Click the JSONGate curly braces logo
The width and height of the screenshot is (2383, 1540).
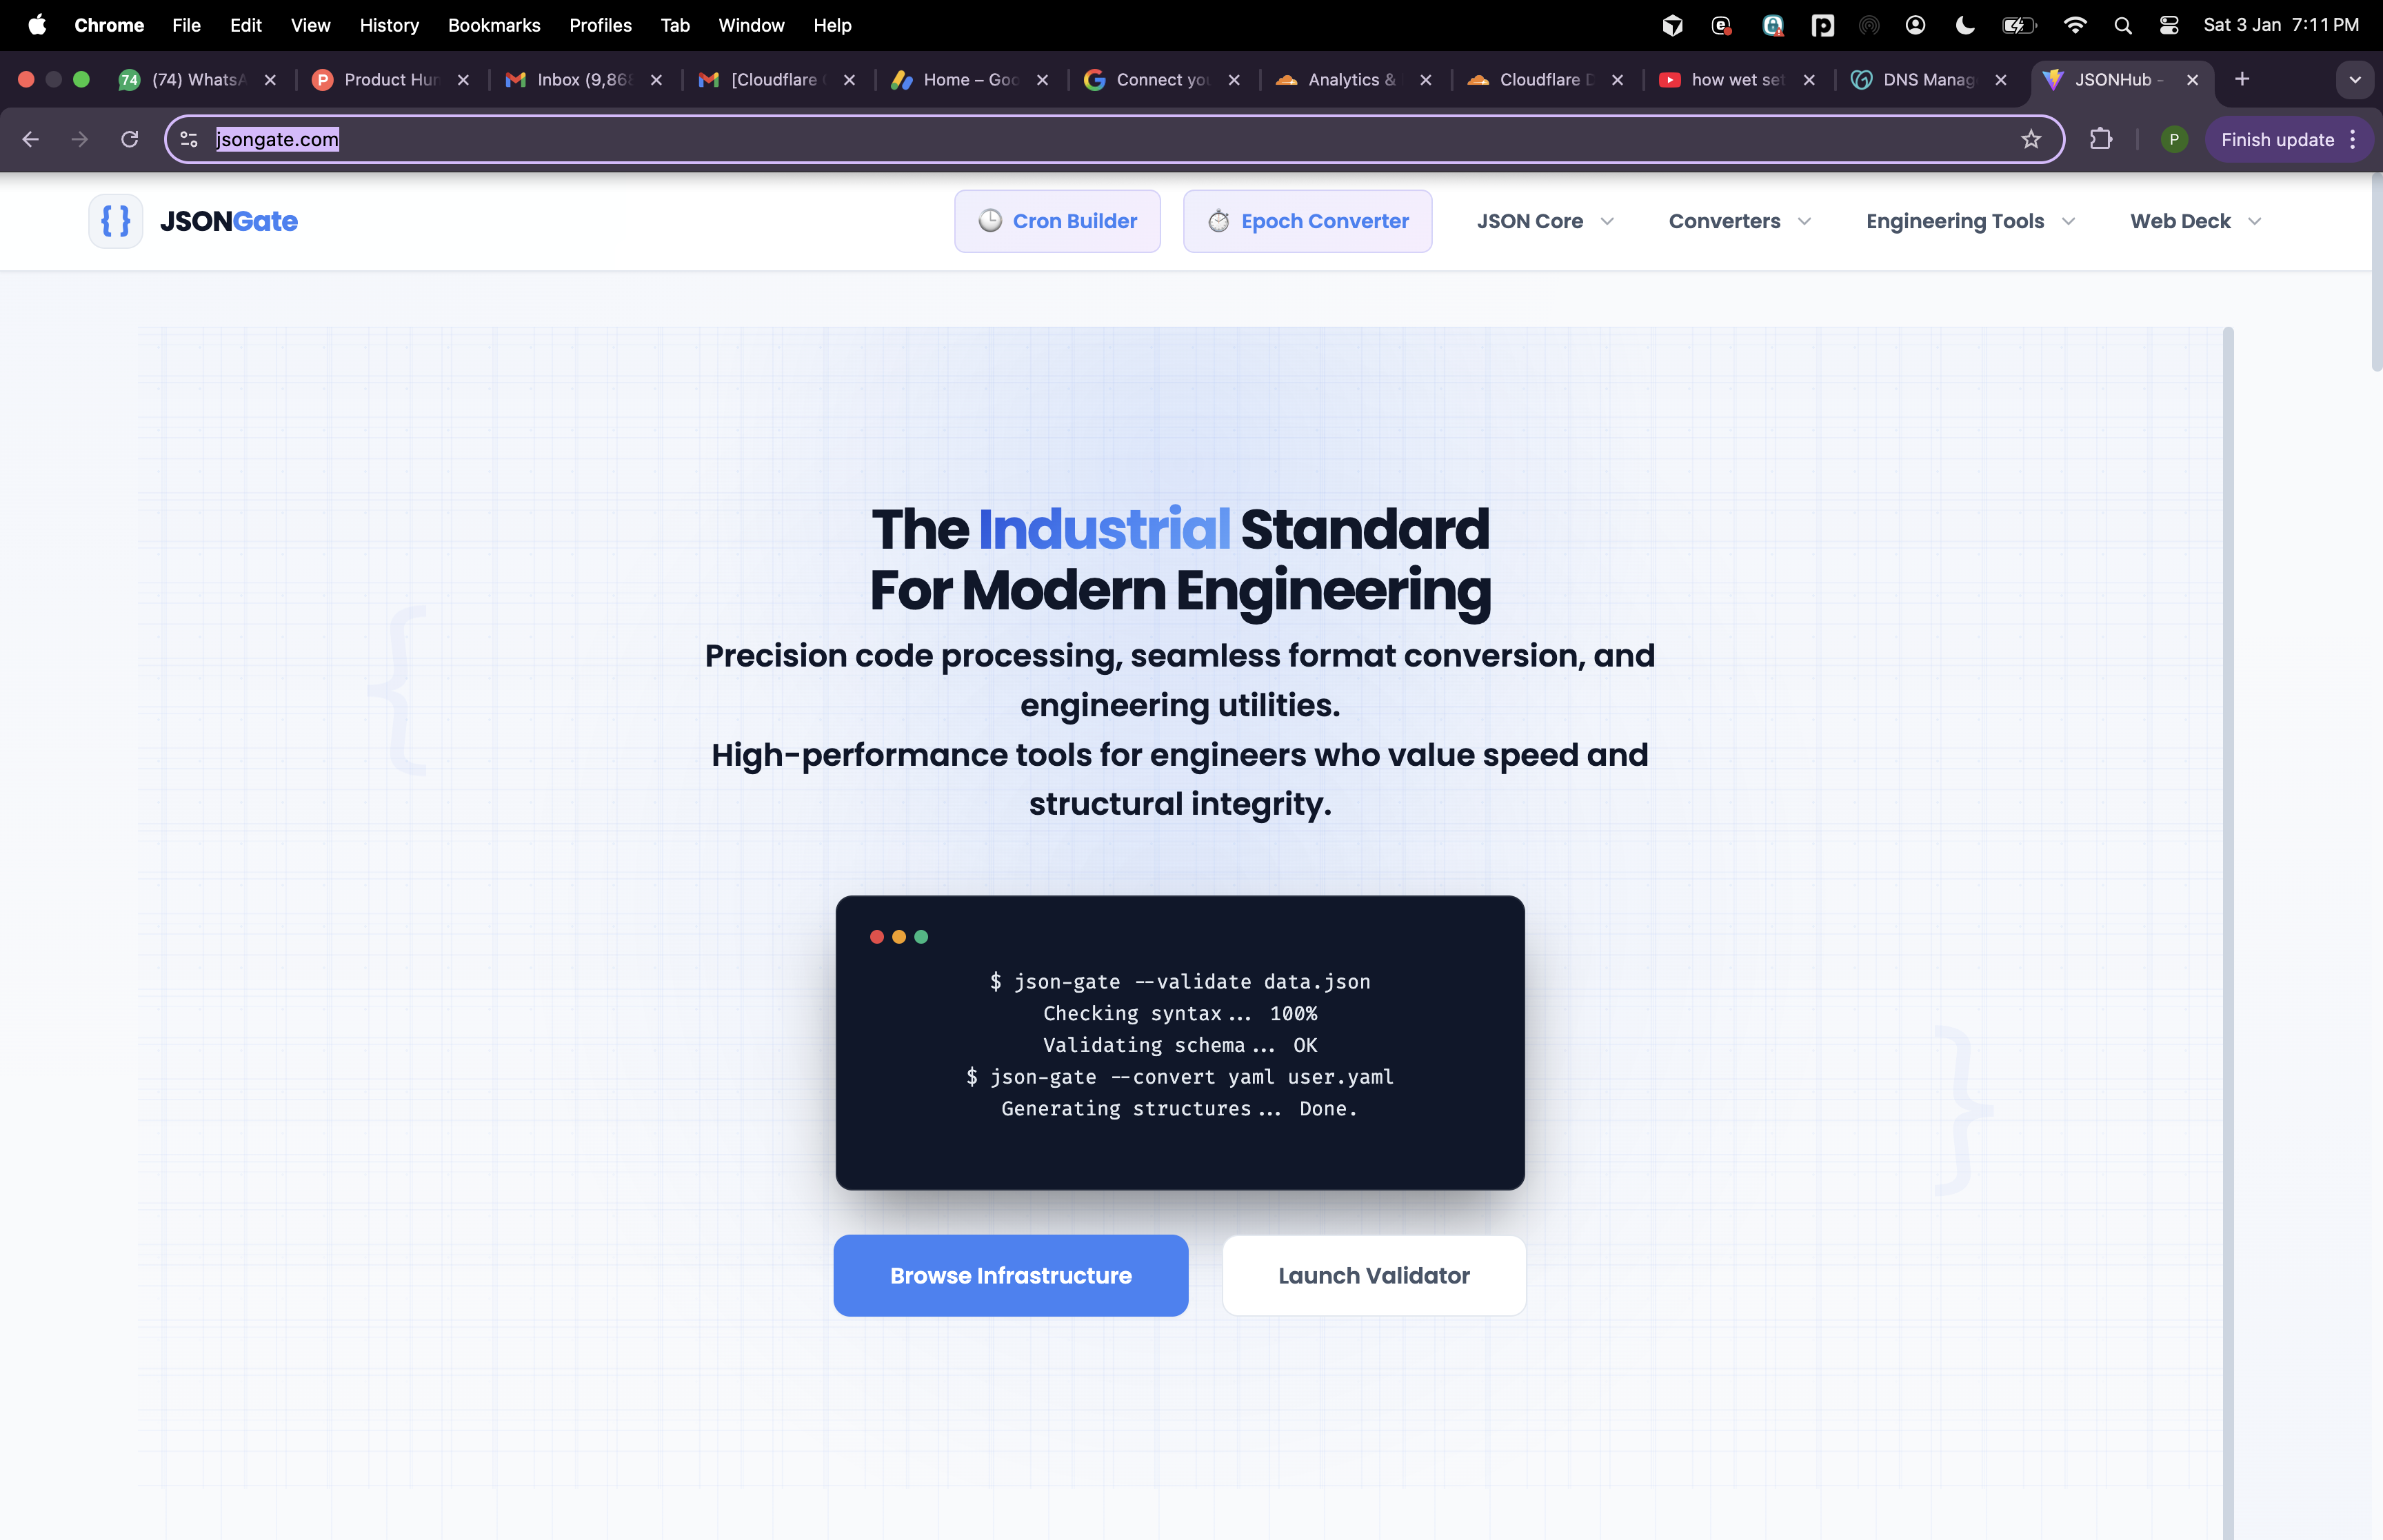pos(115,221)
